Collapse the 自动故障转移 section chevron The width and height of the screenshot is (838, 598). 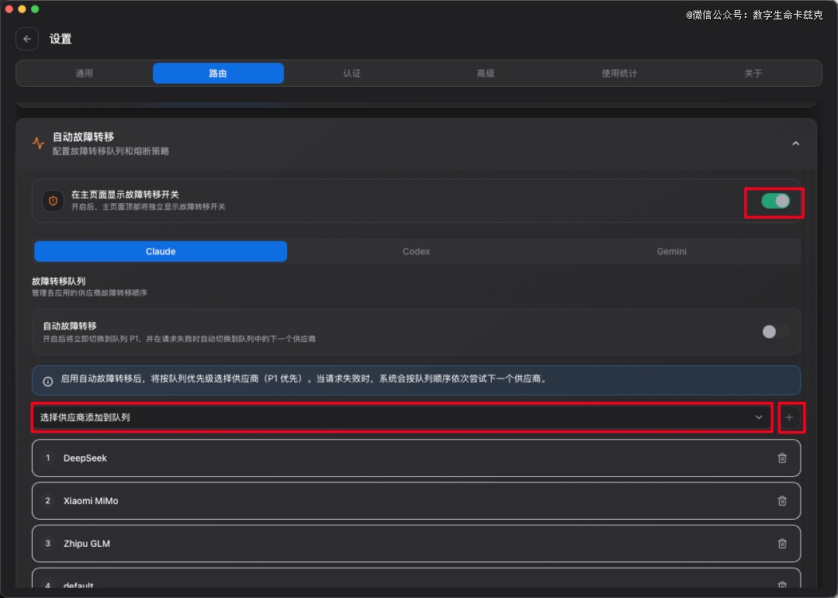[795, 143]
